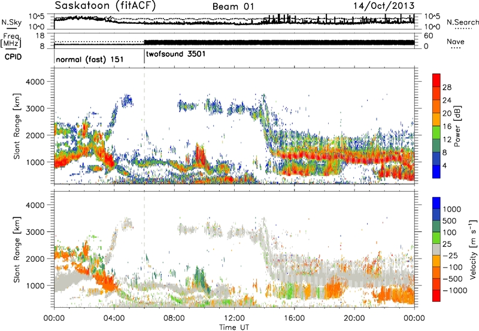The height and width of the screenshot is (331, 479).
Task: Click the power panel 'Slant Range [km]' label
Action: click(17, 126)
